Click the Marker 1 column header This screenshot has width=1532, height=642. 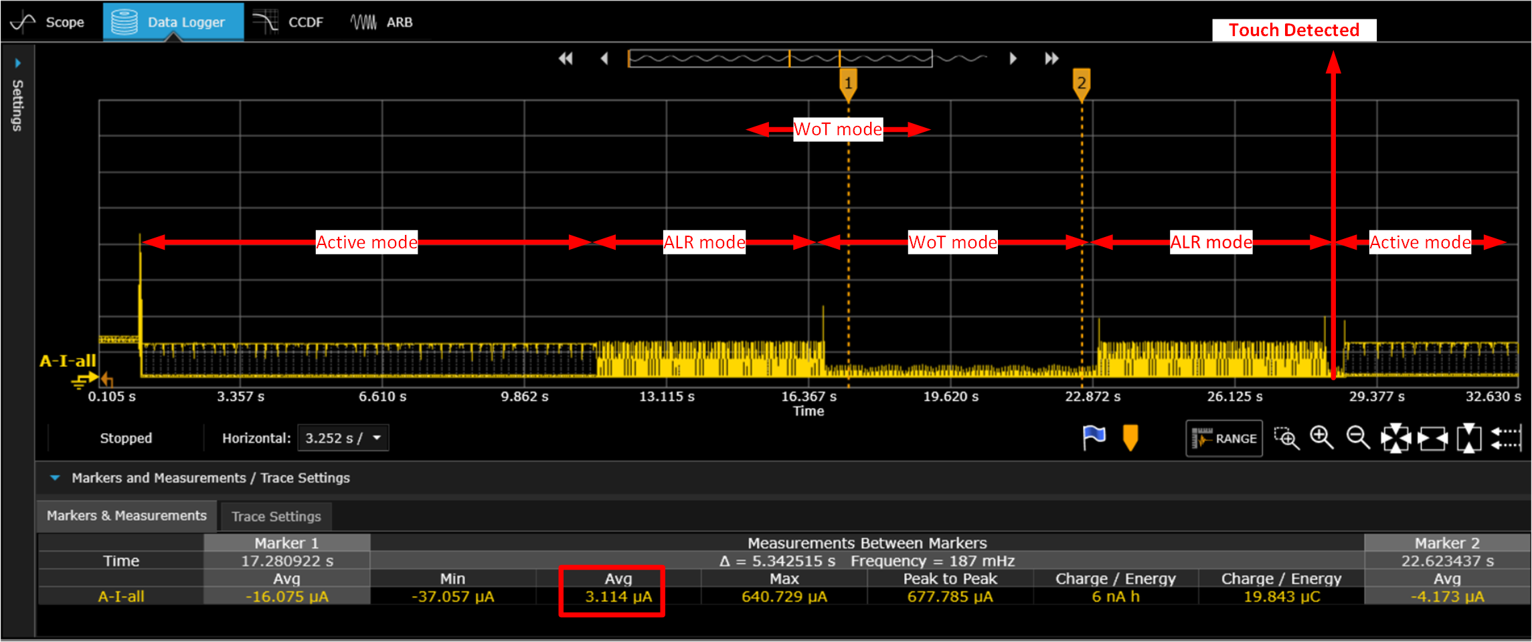[287, 543]
